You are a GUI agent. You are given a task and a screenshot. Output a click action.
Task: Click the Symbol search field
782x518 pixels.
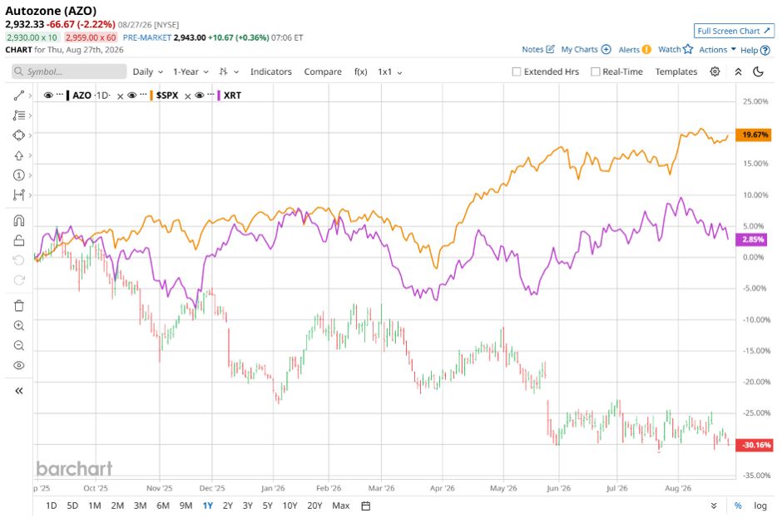tap(69, 72)
